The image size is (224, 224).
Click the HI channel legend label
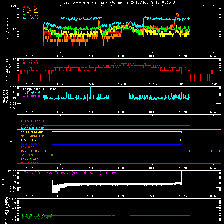pos(30,63)
